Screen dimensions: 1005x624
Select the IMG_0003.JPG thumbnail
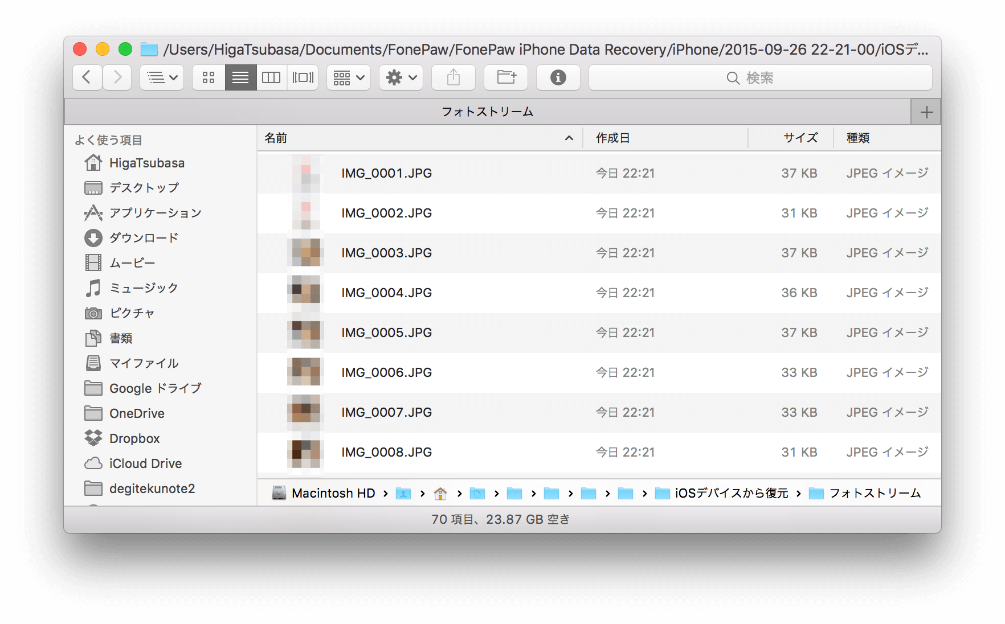point(306,253)
